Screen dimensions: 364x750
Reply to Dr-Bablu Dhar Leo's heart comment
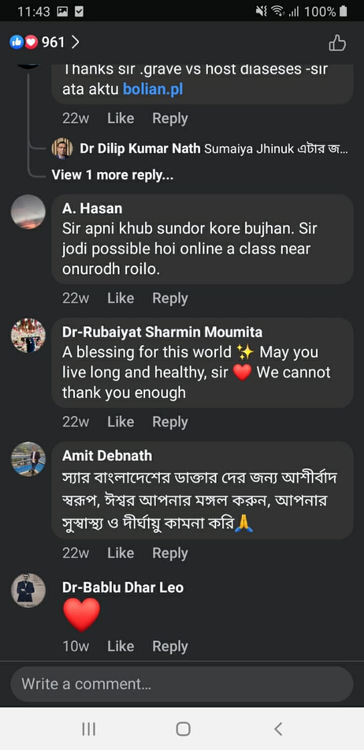[170, 646]
